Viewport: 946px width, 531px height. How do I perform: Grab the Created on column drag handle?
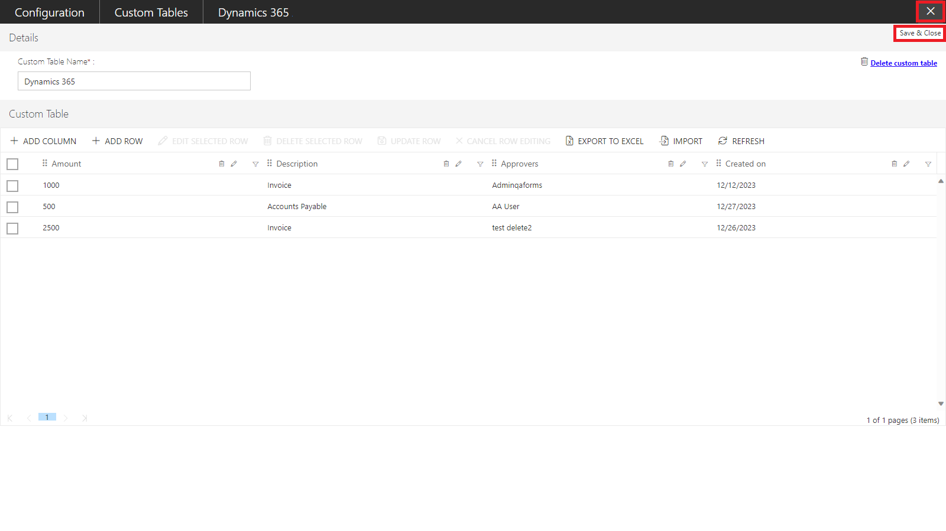[719, 163]
